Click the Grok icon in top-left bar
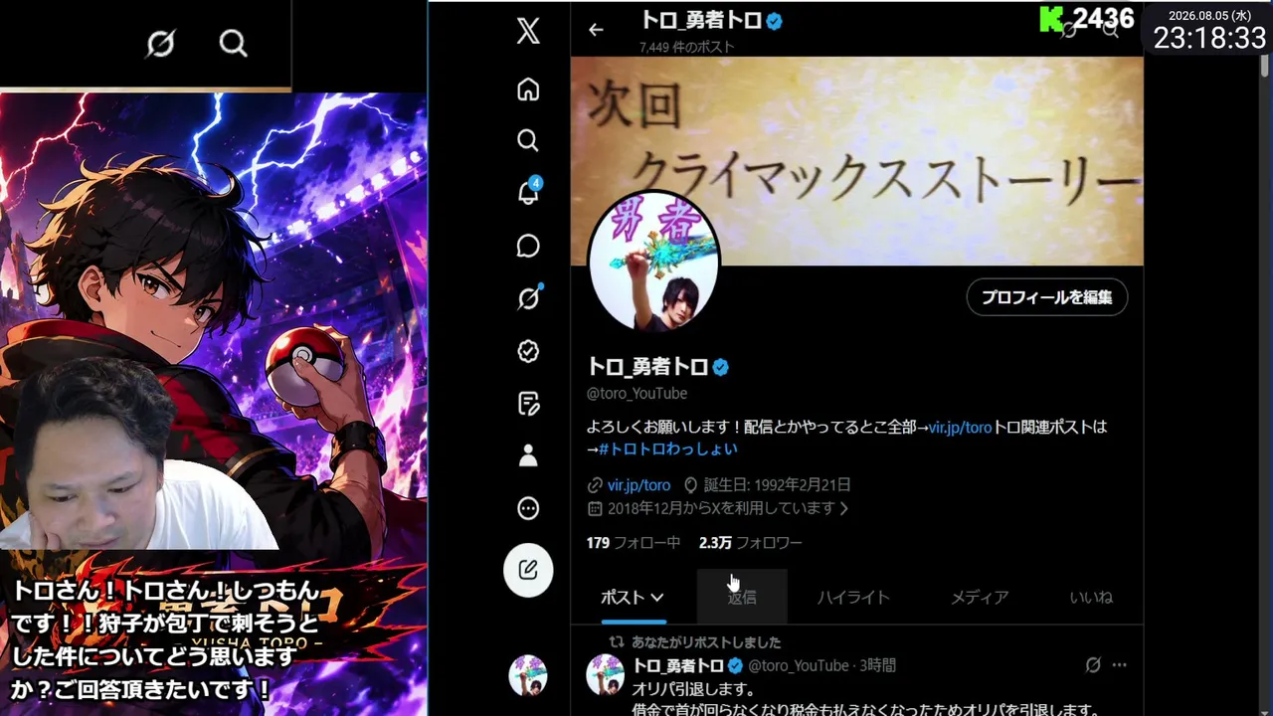This screenshot has height=716, width=1273. (x=160, y=43)
